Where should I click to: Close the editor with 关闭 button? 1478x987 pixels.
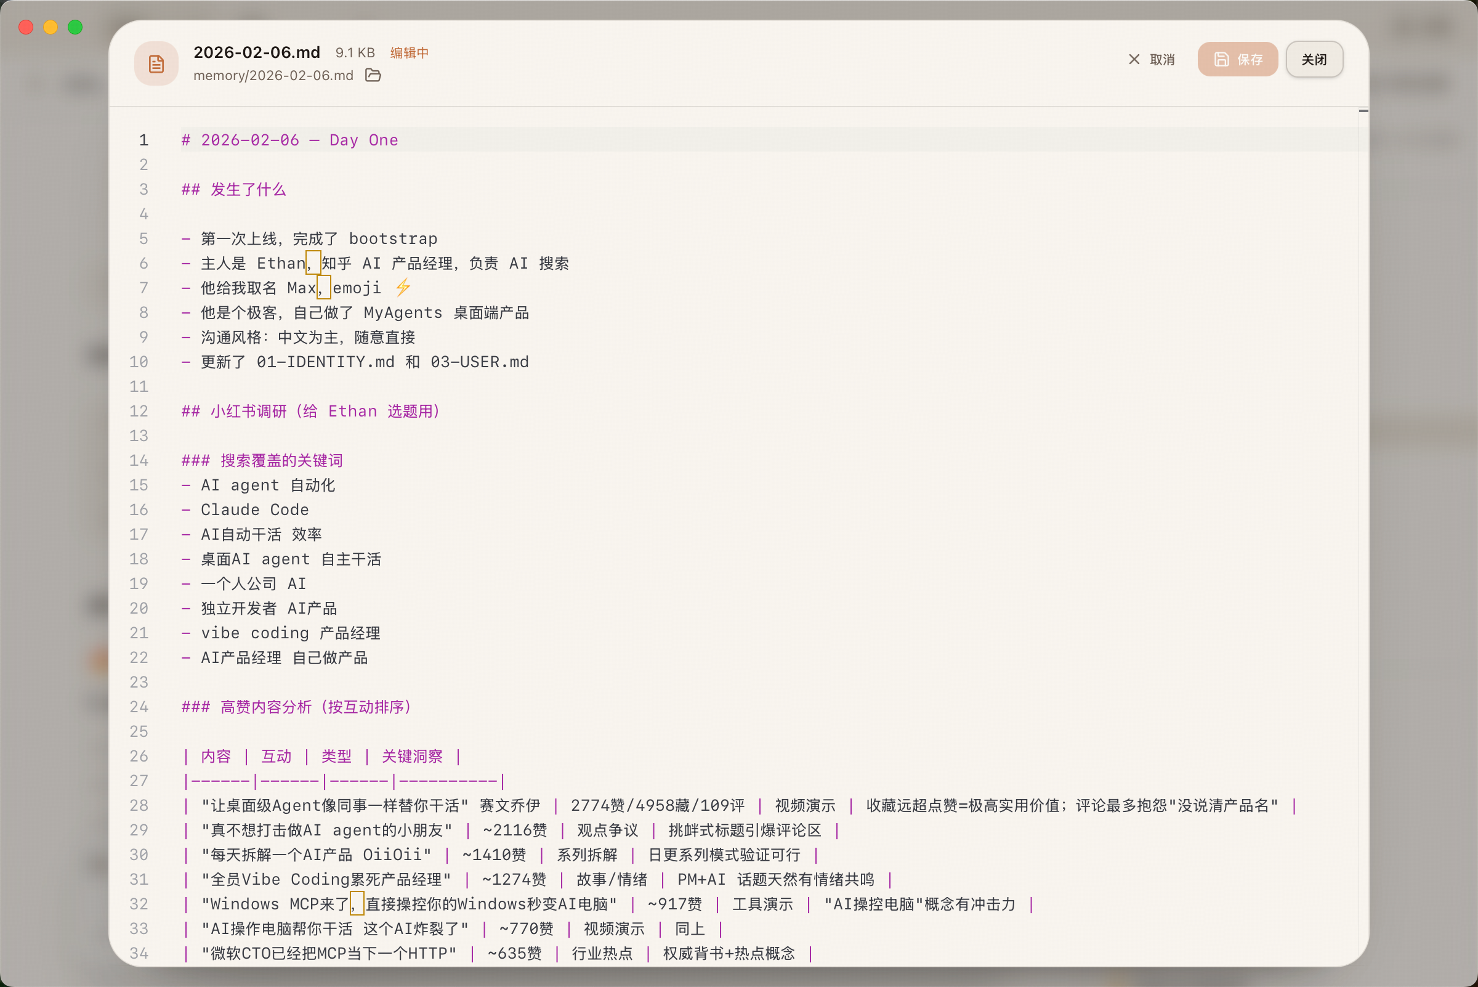1314,59
